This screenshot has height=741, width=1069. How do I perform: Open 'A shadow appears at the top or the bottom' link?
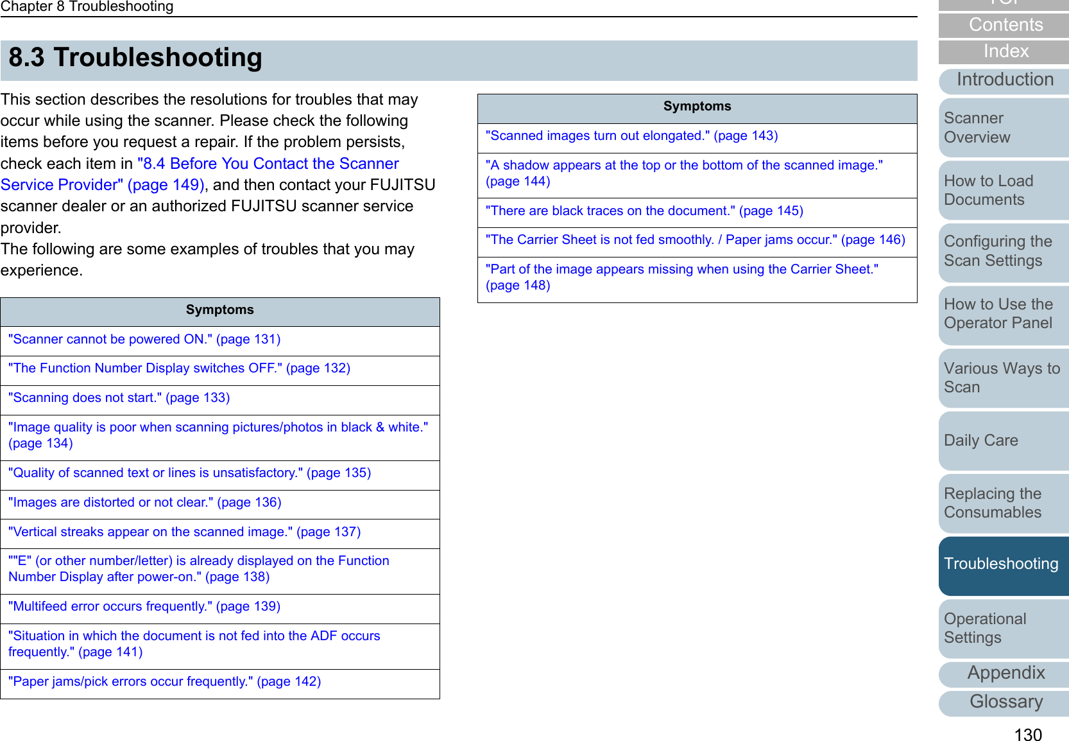point(684,173)
